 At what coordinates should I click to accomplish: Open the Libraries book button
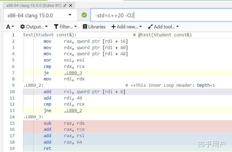click(94, 27)
